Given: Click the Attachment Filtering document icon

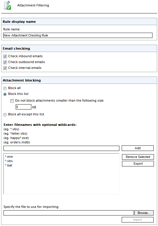Looking at the screenshot, I should click(x=7, y=6).
